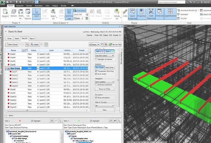Click the Append icon in Project panel

point(5,13)
